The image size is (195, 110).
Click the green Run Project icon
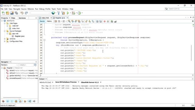[x=68, y=13]
